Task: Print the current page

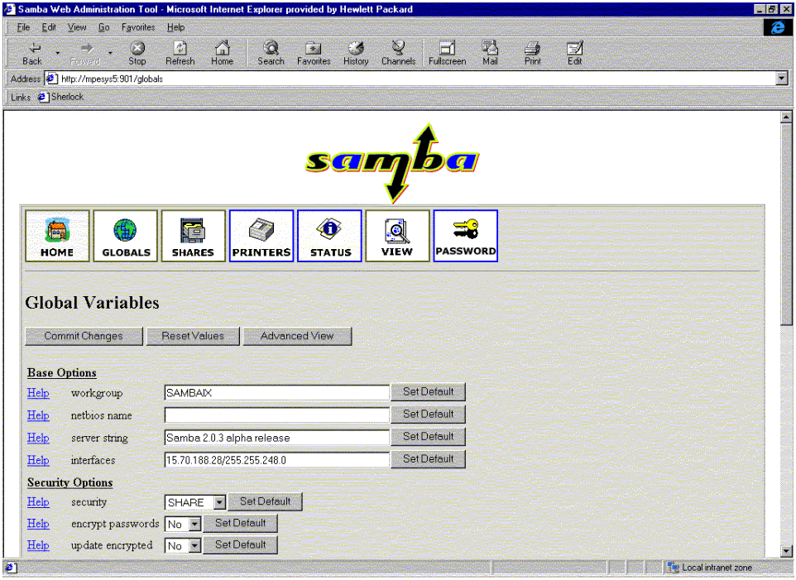Action: pyautogui.click(x=533, y=53)
